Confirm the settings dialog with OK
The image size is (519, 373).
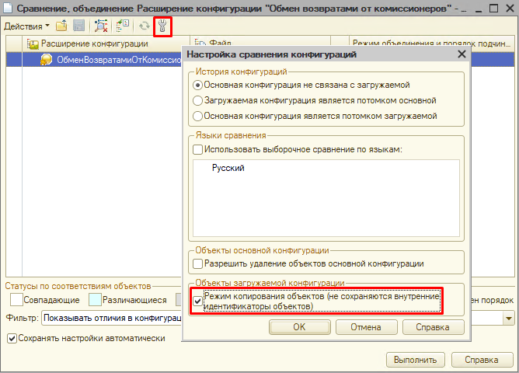[x=300, y=327]
